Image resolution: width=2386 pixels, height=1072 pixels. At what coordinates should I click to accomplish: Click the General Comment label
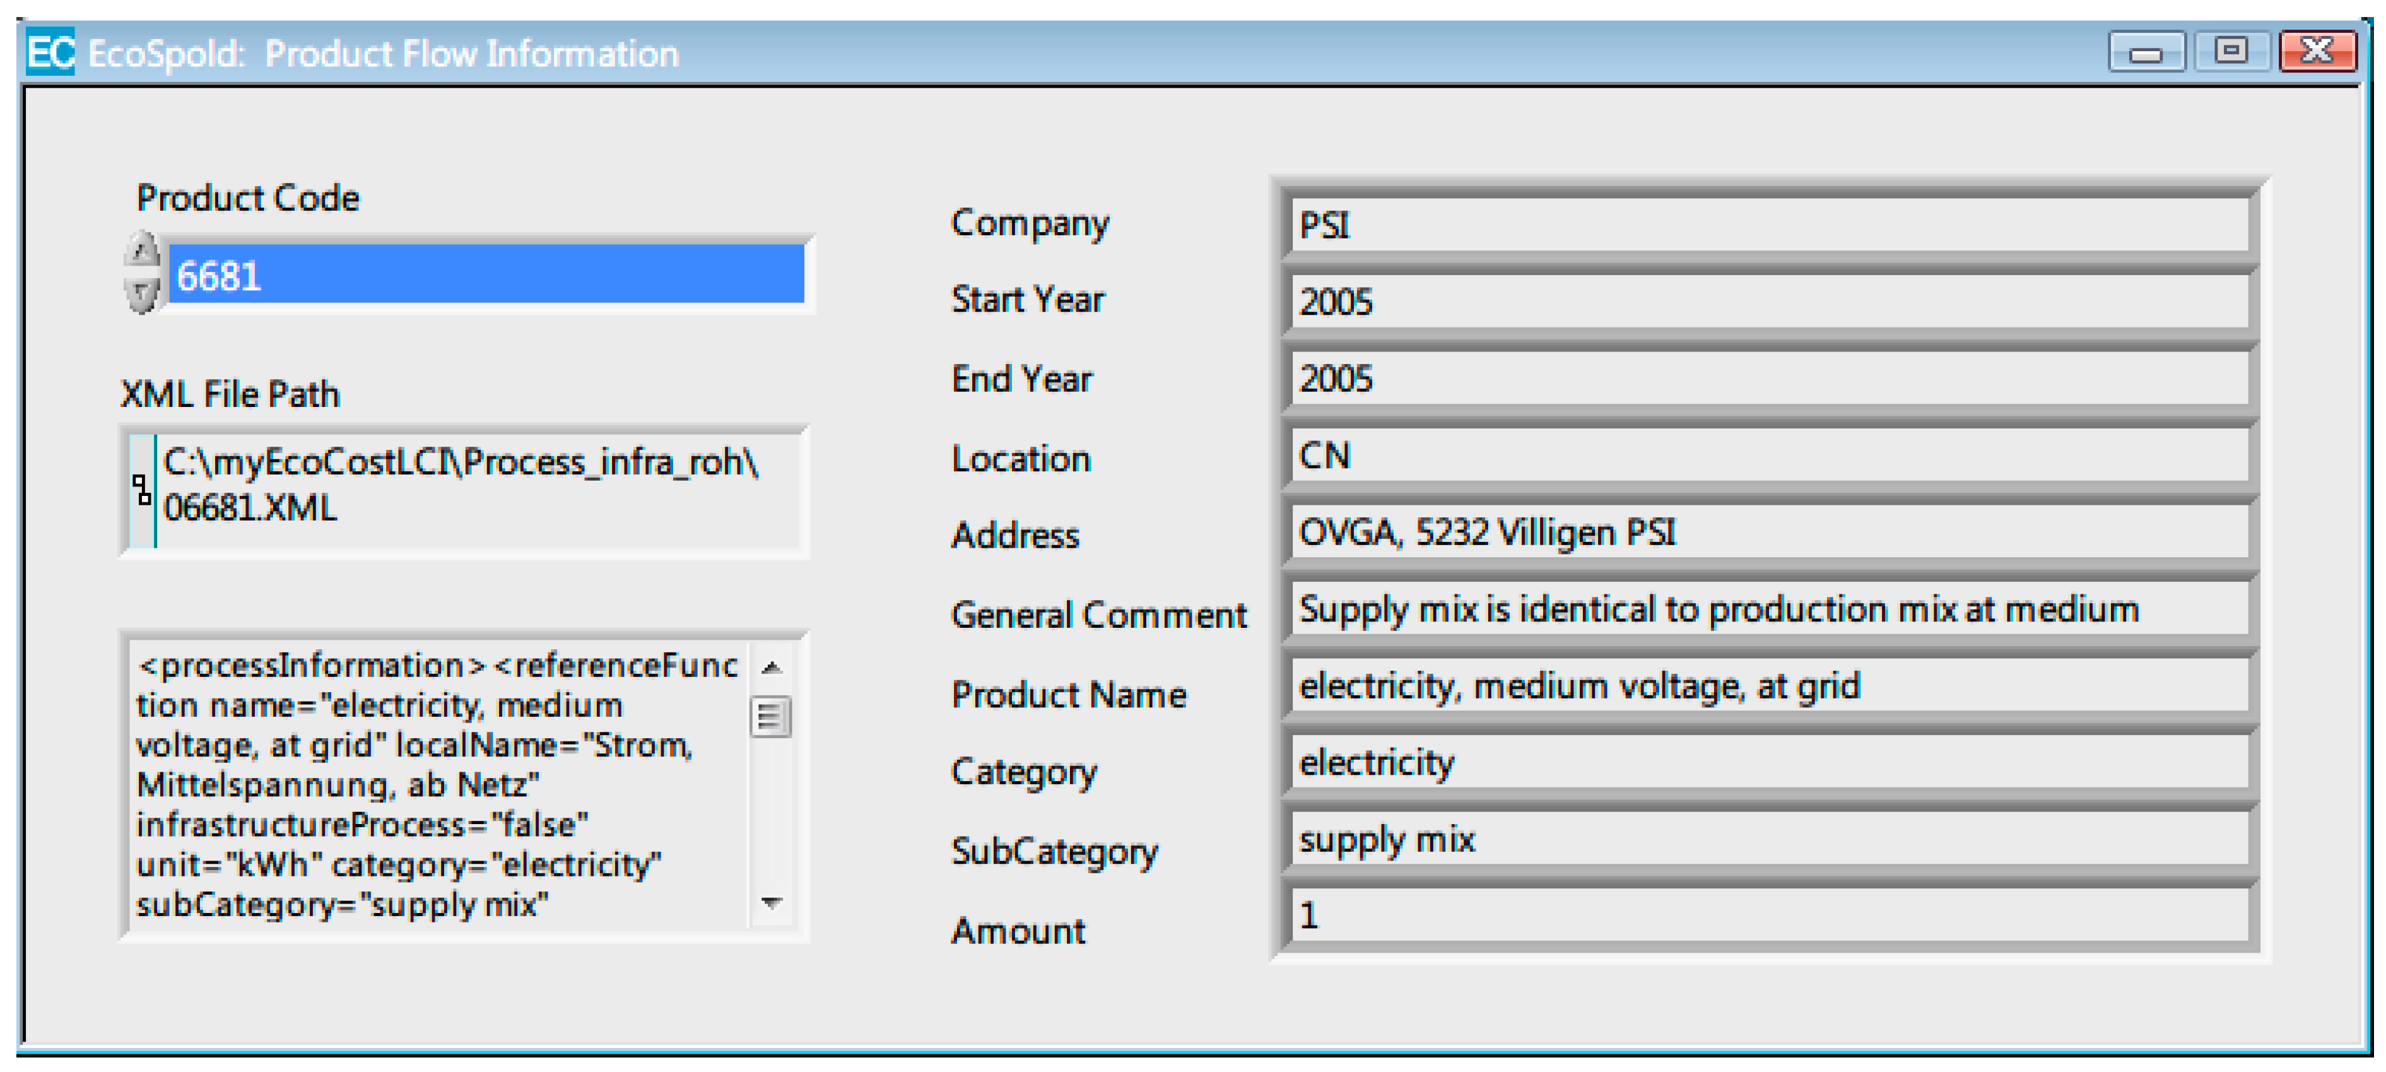(1098, 615)
